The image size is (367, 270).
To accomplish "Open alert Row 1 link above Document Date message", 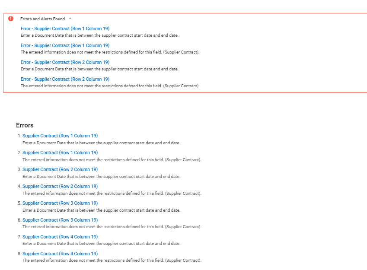I will tap(65, 29).
